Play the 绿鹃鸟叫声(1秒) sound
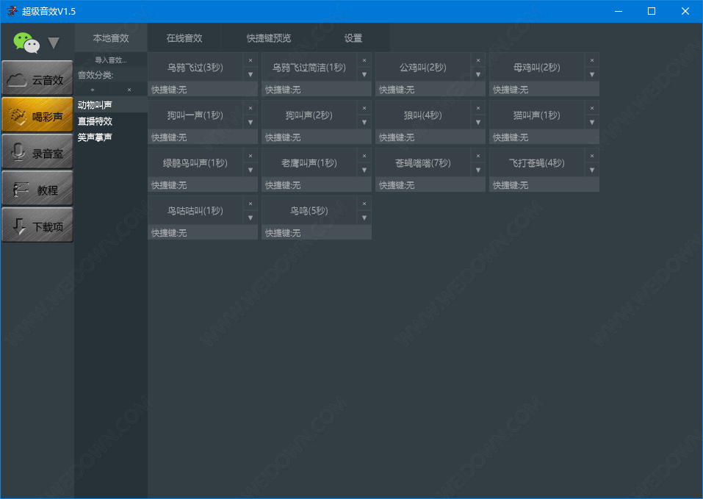Viewport: 703px width, 499px height. [195, 162]
